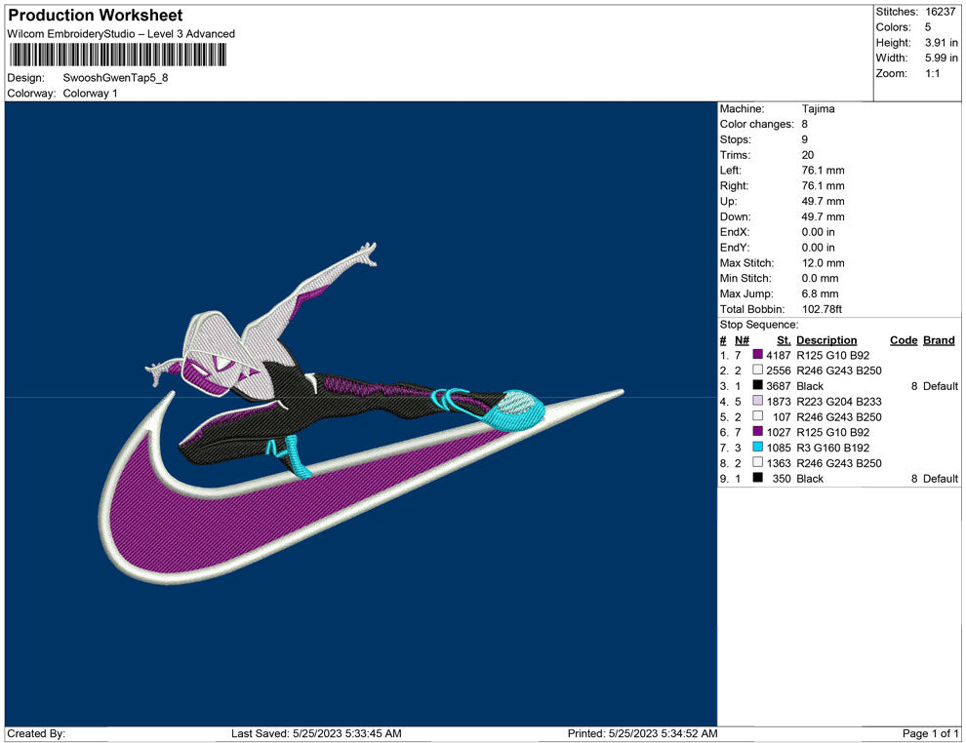Click the 'N#' column header
The width and height of the screenshot is (966, 743).
point(742,340)
